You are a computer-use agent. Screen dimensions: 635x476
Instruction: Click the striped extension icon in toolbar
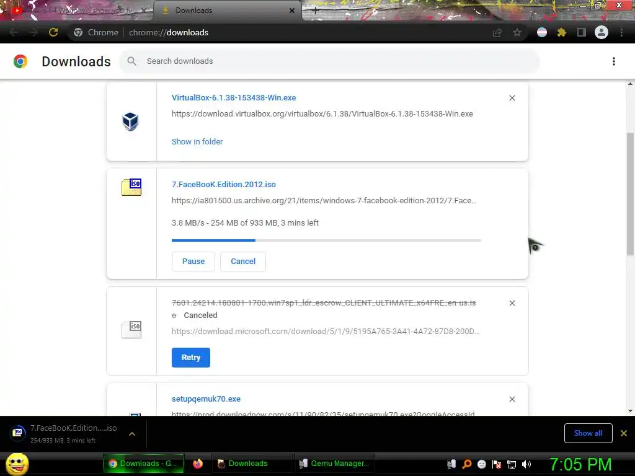click(542, 32)
